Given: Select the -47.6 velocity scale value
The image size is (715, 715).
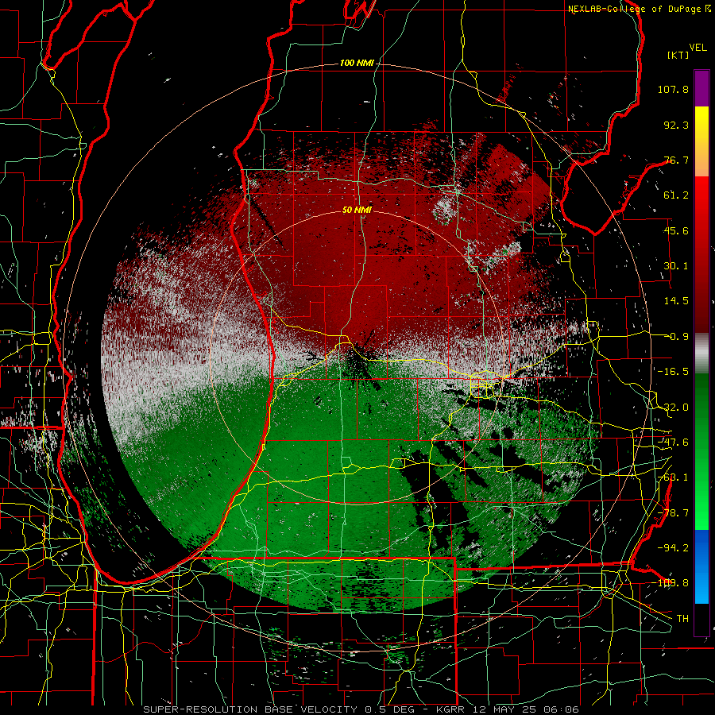Looking at the screenshot, I should click(x=673, y=443).
